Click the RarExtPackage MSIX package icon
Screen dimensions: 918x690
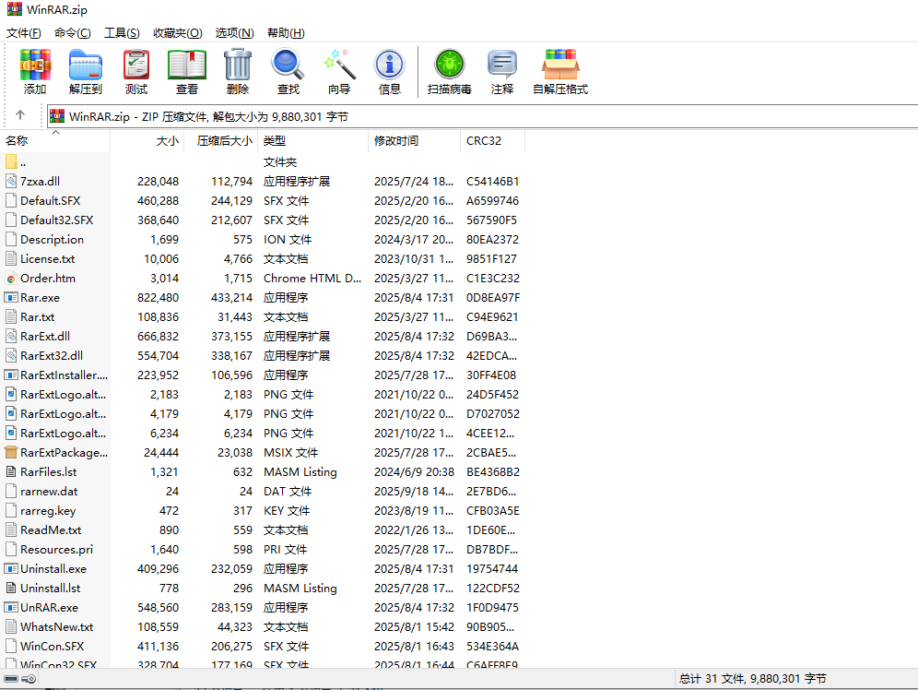click(10, 452)
